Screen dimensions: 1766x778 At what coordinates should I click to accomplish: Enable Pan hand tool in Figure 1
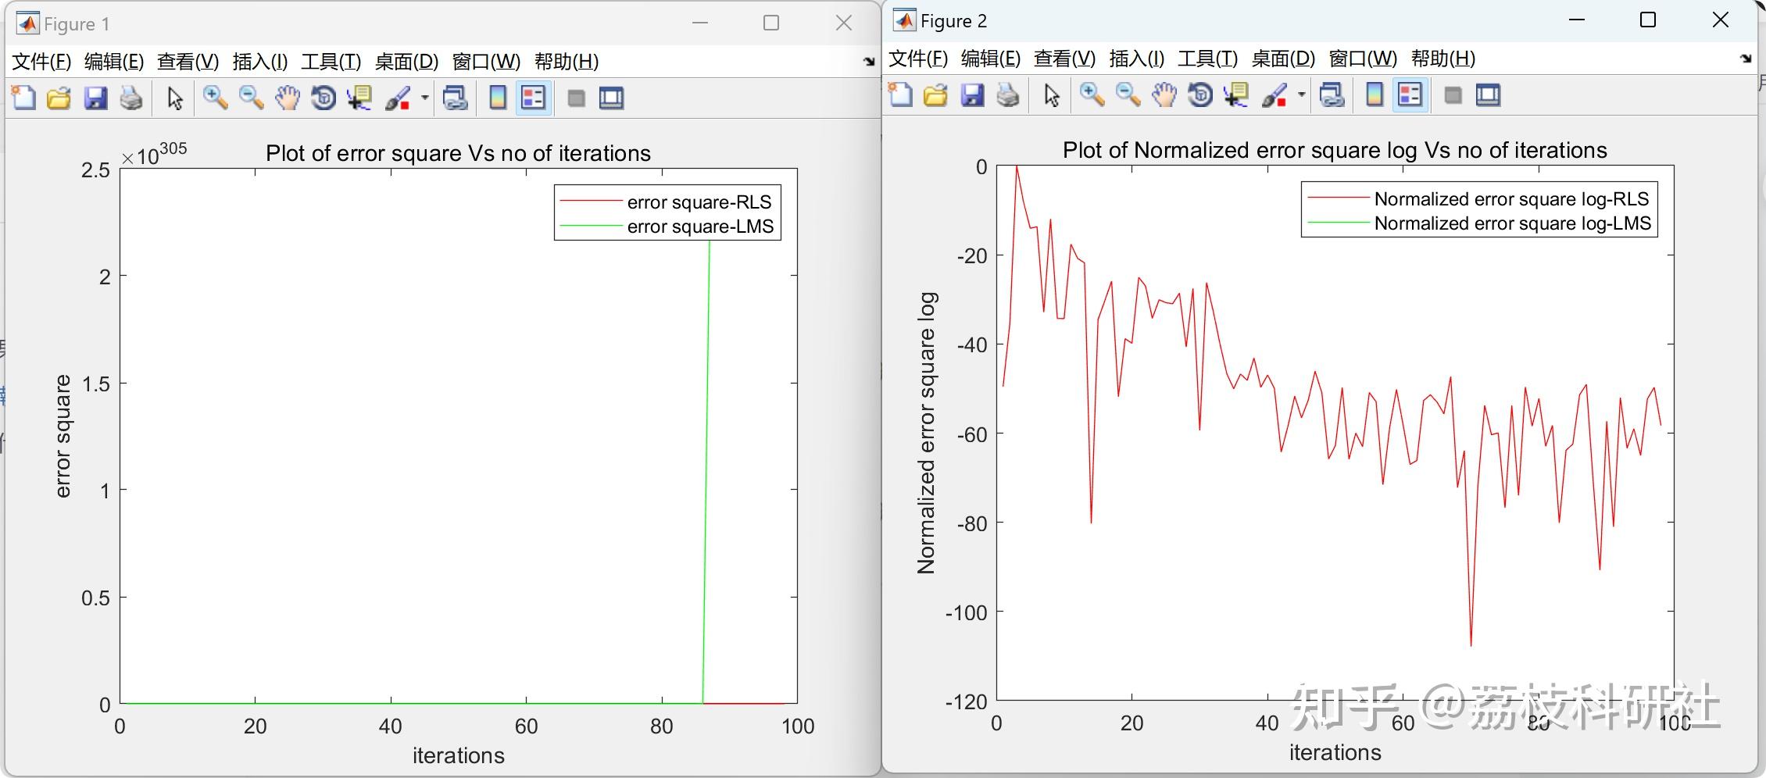pyautogui.click(x=288, y=98)
